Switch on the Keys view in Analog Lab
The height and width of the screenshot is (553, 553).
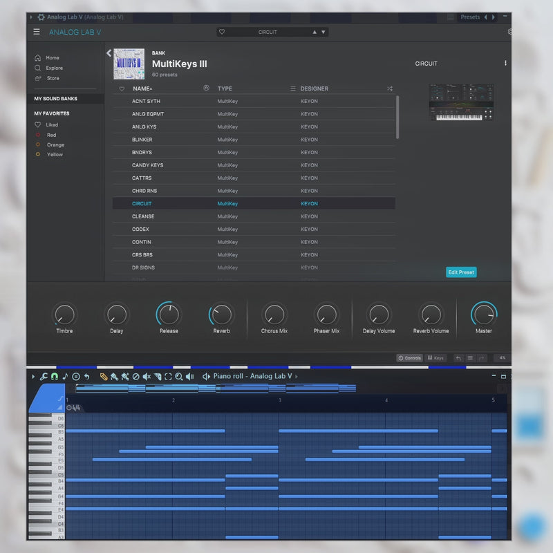click(x=435, y=358)
